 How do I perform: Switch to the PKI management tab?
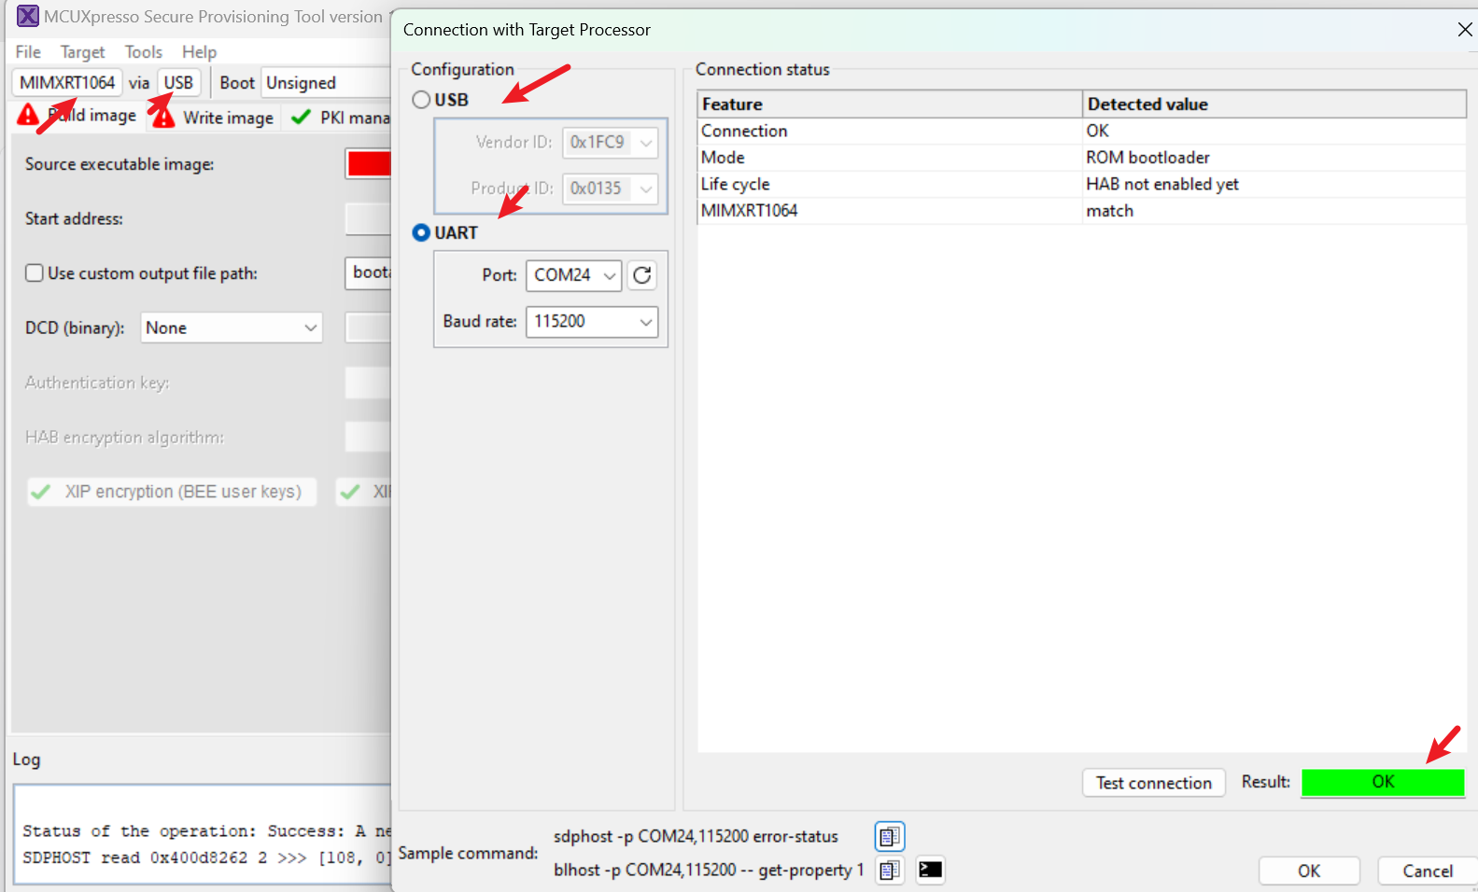(338, 118)
